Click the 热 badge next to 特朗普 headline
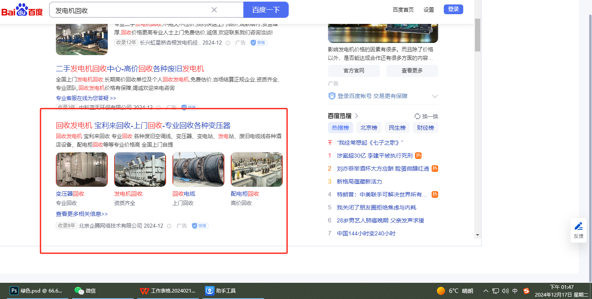 click(x=435, y=194)
